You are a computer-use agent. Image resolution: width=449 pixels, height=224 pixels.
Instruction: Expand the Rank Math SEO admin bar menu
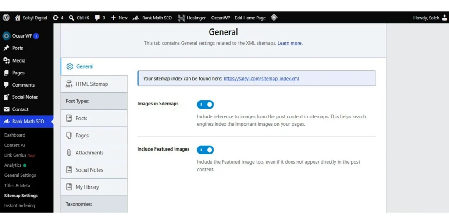point(152,17)
